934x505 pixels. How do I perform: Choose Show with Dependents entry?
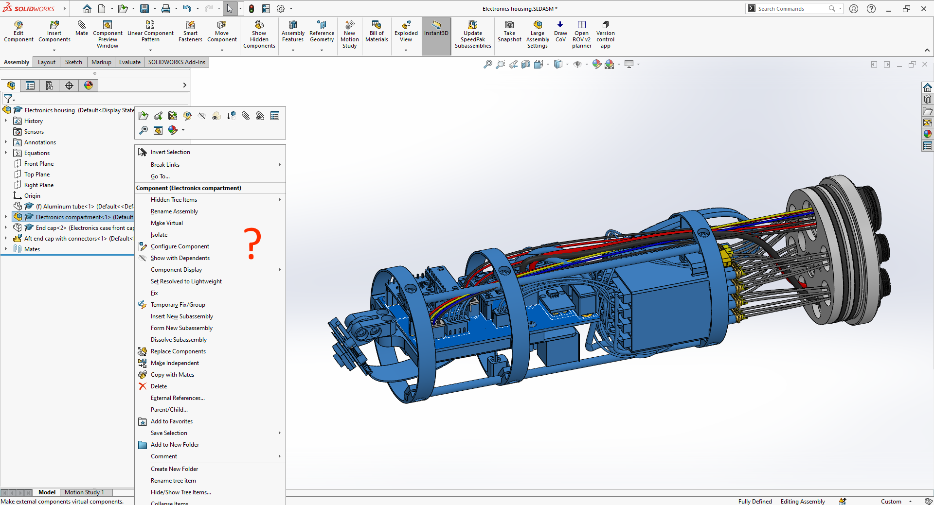click(210, 258)
